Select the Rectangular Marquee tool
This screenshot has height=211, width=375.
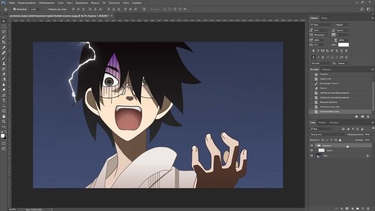pos(4,26)
